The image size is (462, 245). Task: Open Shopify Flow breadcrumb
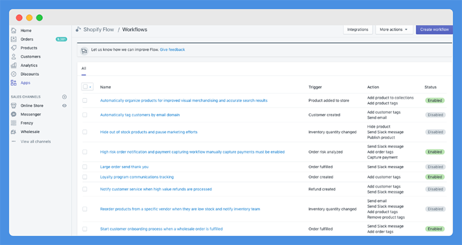tap(99, 29)
